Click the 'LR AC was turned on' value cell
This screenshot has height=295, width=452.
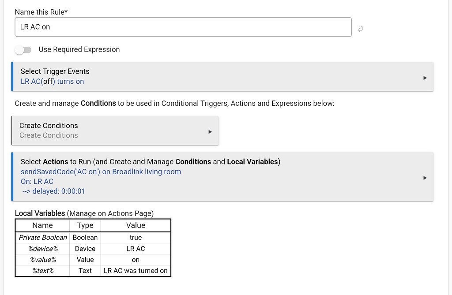136,271
